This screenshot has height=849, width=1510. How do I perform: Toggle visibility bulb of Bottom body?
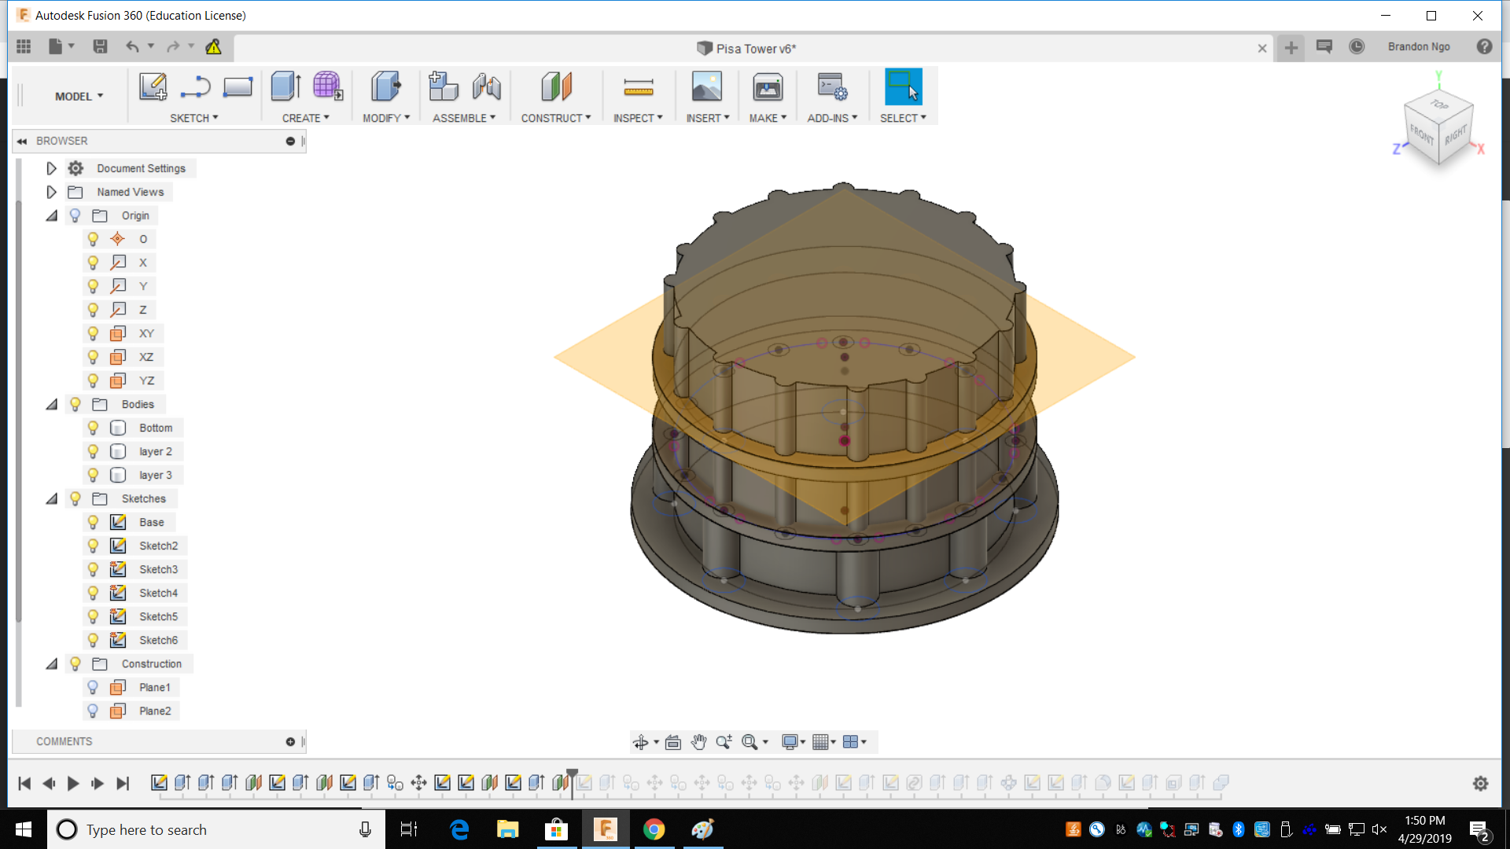pos(93,428)
